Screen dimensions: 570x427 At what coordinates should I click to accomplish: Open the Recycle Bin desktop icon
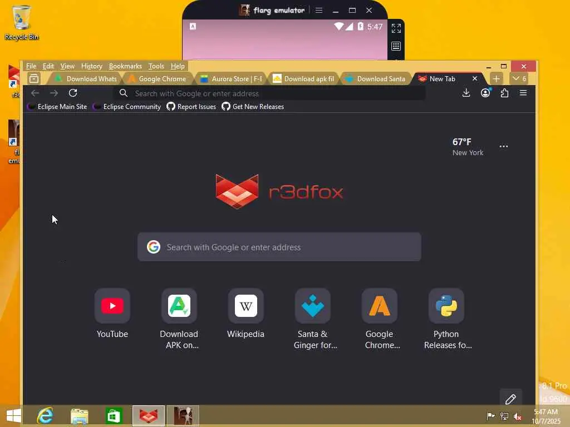[22, 22]
